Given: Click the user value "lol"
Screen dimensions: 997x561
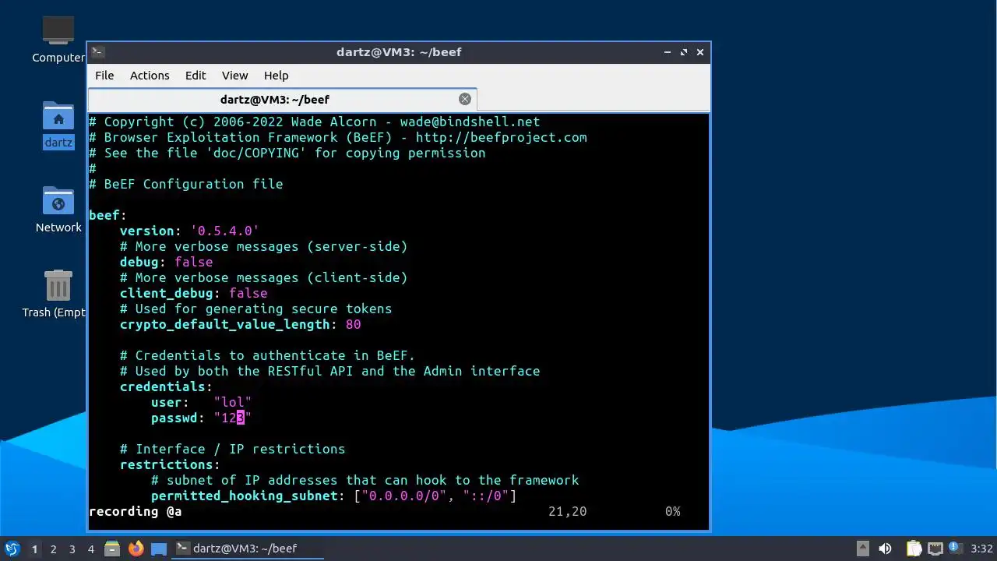Looking at the screenshot, I should point(232,402).
